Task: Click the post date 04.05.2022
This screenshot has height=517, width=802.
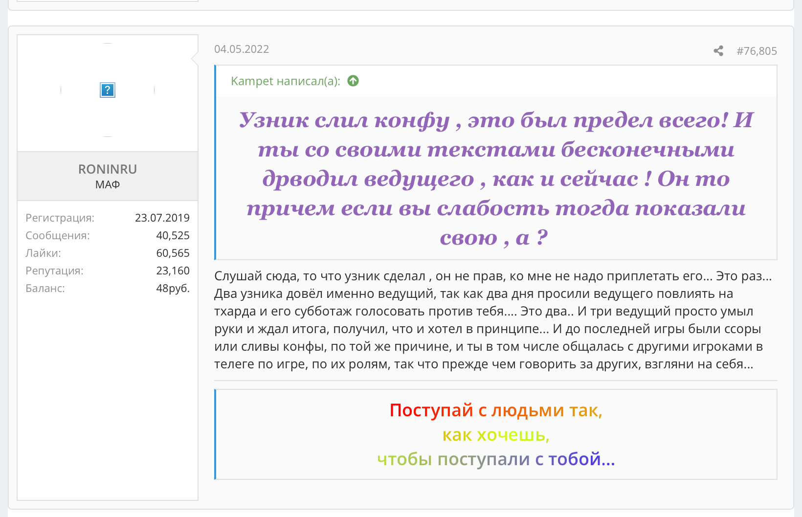Action: (242, 49)
